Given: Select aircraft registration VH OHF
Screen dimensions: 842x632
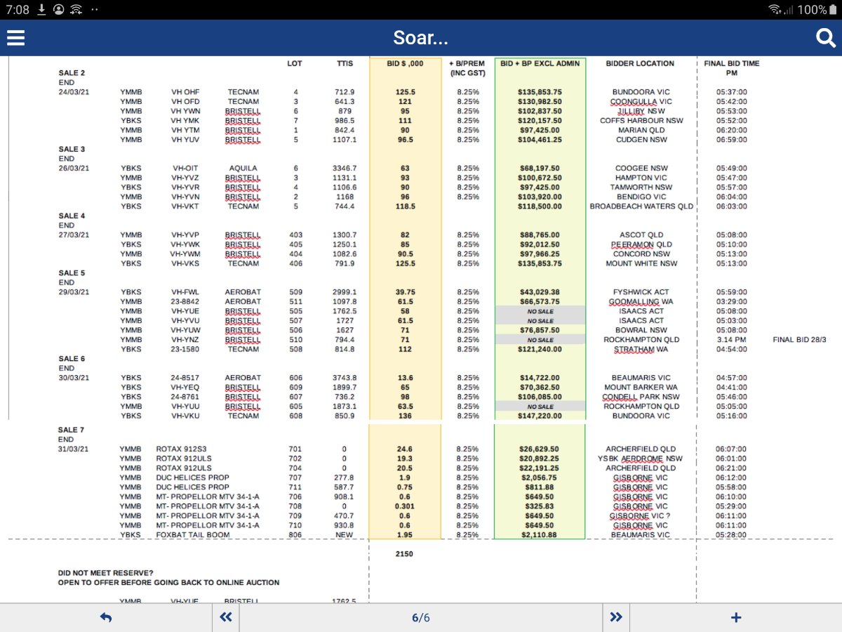Looking at the screenshot, I should [185, 92].
